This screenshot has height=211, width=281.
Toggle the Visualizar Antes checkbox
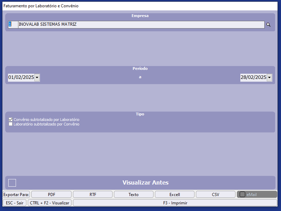coord(12,183)
